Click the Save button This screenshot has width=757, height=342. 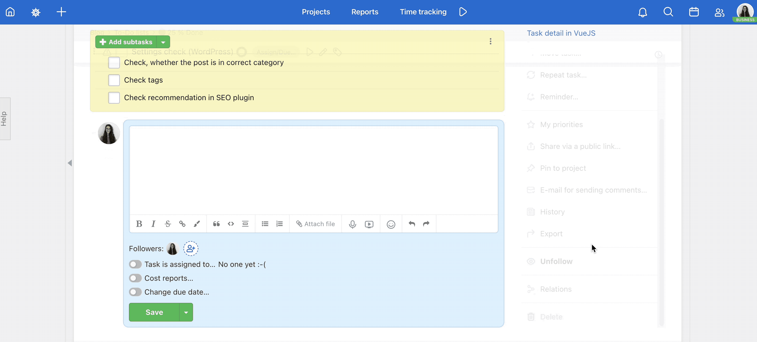coord(154,312)
